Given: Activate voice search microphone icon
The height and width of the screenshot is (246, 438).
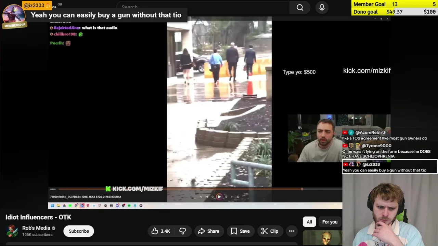Looking at the screenshot, I should point(322,7).
